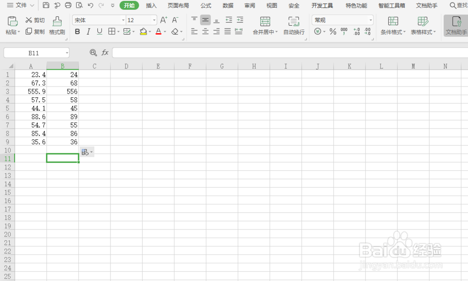This screenshot has height=281, width=468.
Task: Switch to the Insert tab
Action: click(151, 5)
